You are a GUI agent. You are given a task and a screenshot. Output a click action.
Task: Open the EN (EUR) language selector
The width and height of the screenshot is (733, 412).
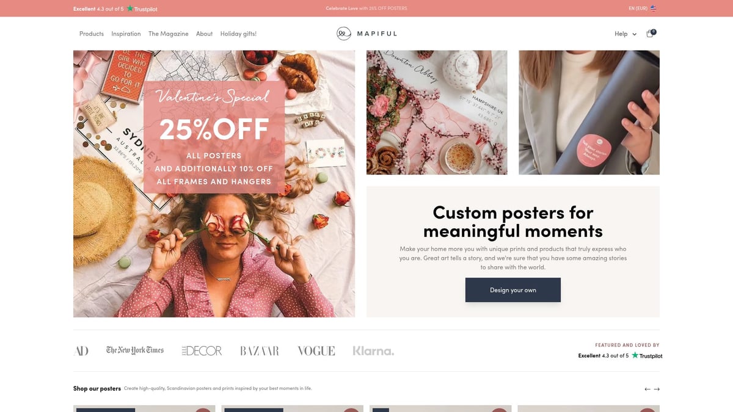pos(638,9)
